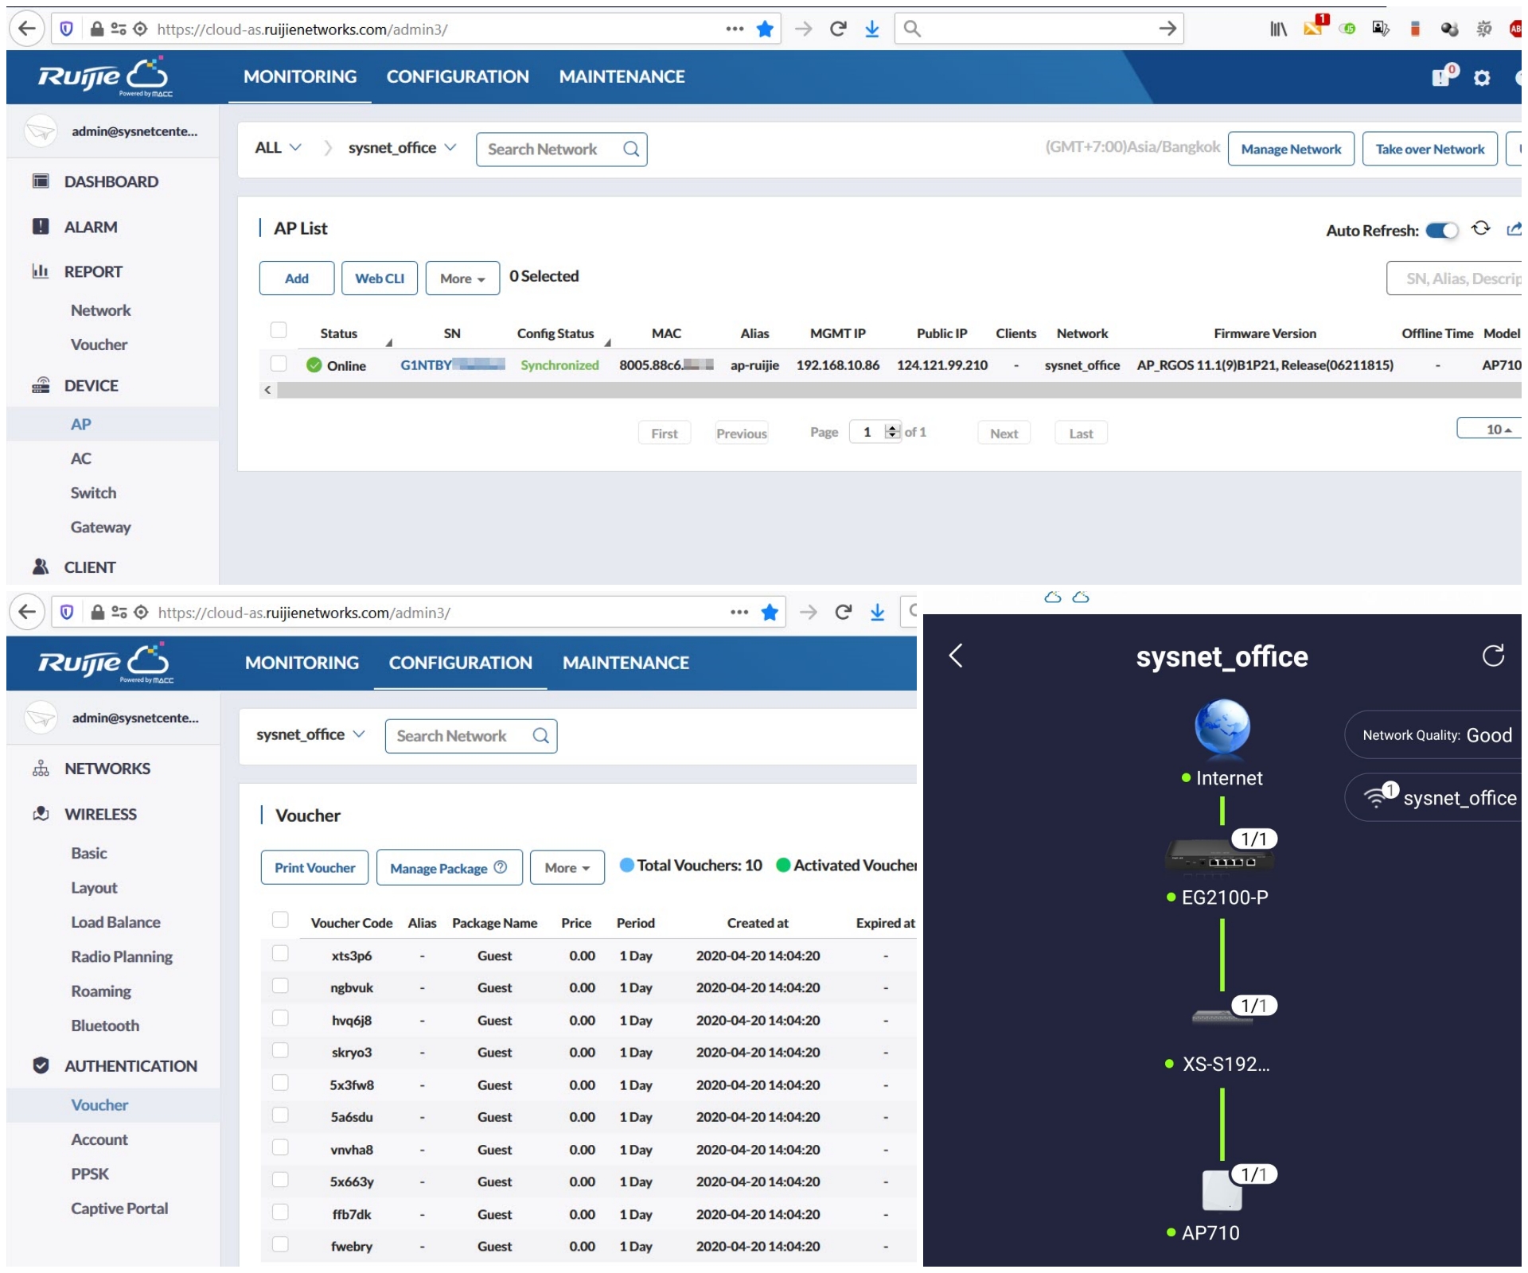Open the sysnet_office dropdown in top window
Screen dimensions: 1528x1273
pyautogui.click(x=404, y=149)
